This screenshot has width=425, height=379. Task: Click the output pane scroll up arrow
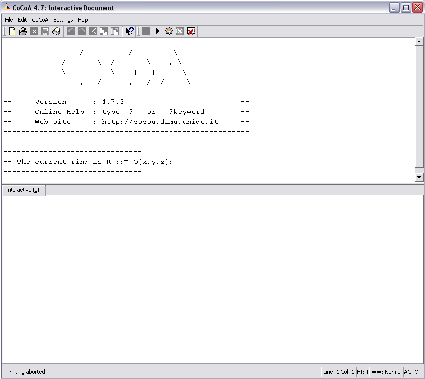419,41
